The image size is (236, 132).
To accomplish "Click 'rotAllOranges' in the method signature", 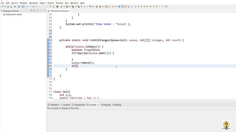I will click(x=100, y=40).
